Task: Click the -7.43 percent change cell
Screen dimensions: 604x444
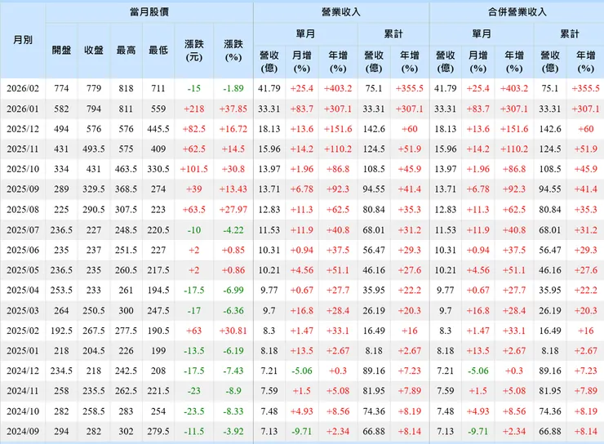Action: tap(233, 371)
